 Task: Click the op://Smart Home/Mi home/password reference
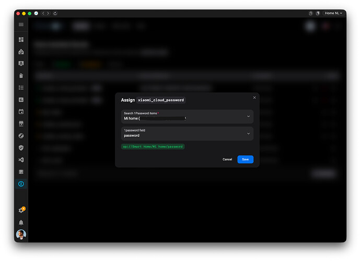click(x=153, y=147)
